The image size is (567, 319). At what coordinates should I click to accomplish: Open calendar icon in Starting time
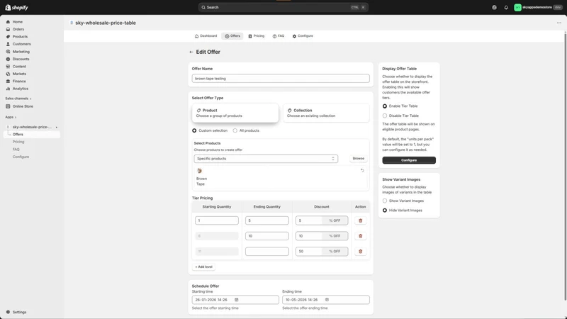[x=237, y=300]
